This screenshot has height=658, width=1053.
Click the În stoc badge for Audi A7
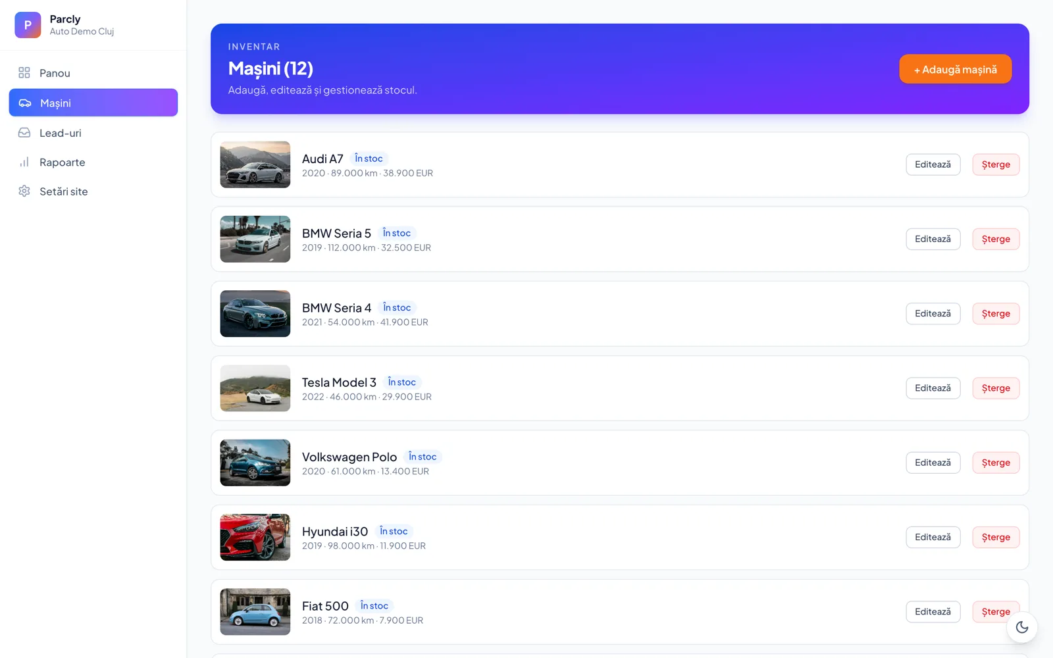pyautogui.click(x=369, y=159)
